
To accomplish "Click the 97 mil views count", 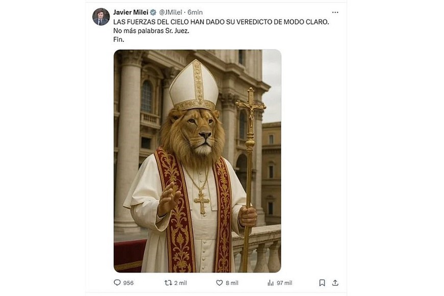I will tap(284, 283).
